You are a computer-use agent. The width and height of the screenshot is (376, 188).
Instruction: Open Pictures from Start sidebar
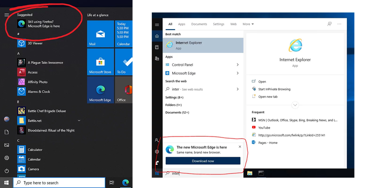point(7,145)
